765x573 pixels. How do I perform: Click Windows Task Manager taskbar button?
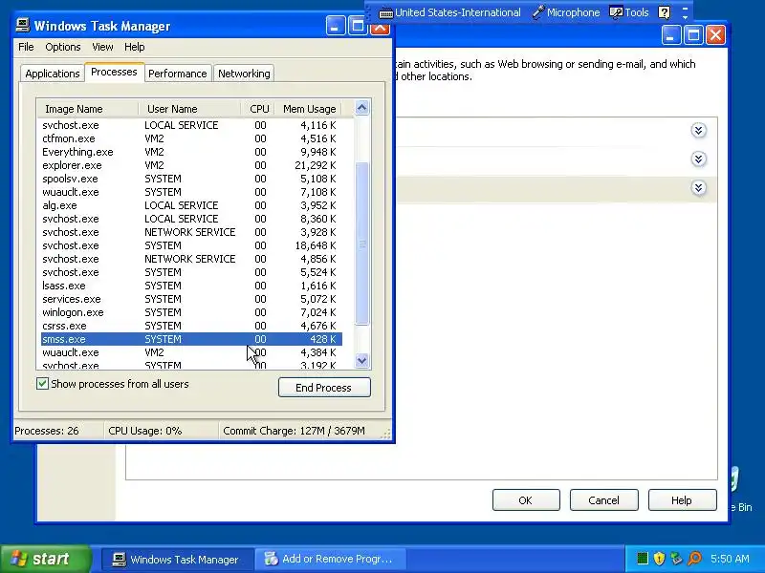176,559
